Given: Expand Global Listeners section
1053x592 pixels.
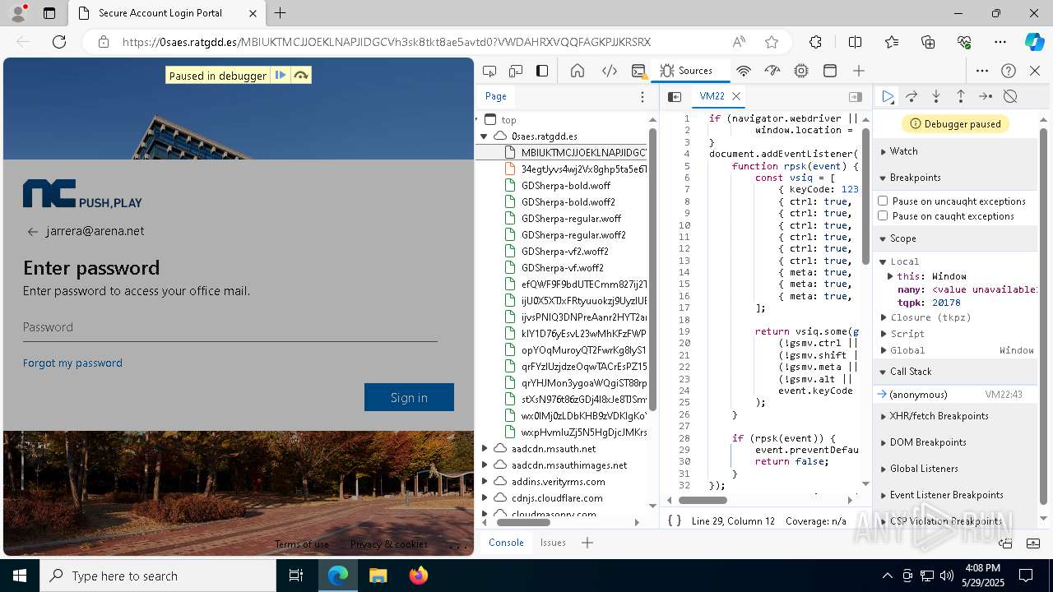Looking at the screenshot, I should click(955, 469).
